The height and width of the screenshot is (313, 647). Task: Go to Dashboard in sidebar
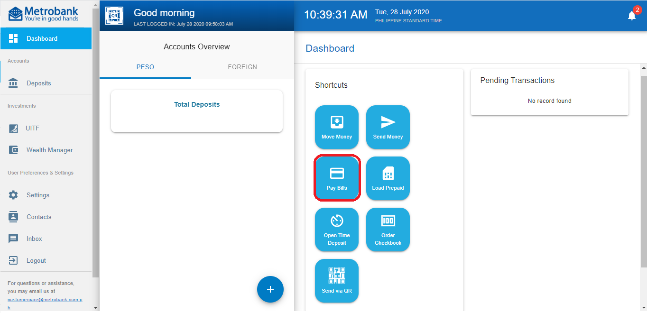pyautogui.click(x=46, y=38)
